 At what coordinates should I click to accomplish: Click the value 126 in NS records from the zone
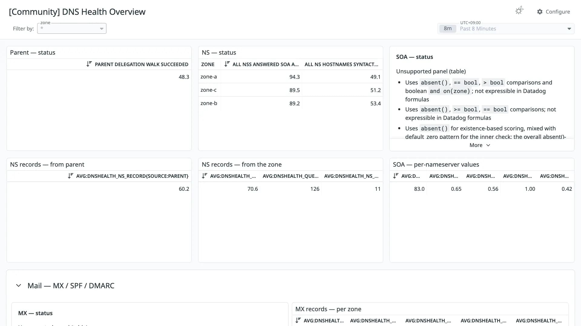[315, 189]
